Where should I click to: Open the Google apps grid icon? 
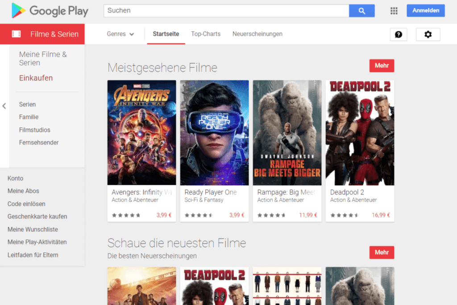(394, 11)
